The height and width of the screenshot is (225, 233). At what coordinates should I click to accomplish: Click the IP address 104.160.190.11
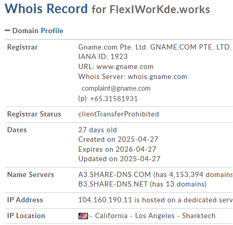tap(105, 200)
